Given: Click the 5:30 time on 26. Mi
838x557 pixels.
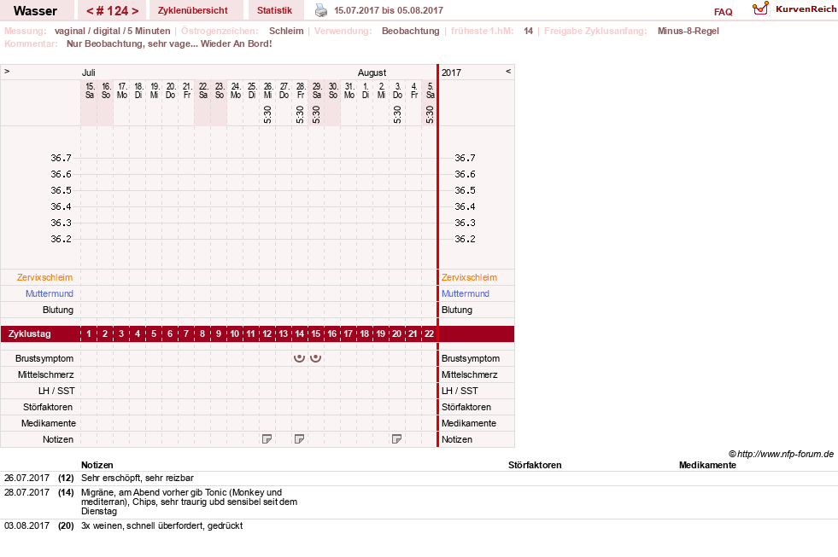Looking at the screenshot, I should [267, 114].
